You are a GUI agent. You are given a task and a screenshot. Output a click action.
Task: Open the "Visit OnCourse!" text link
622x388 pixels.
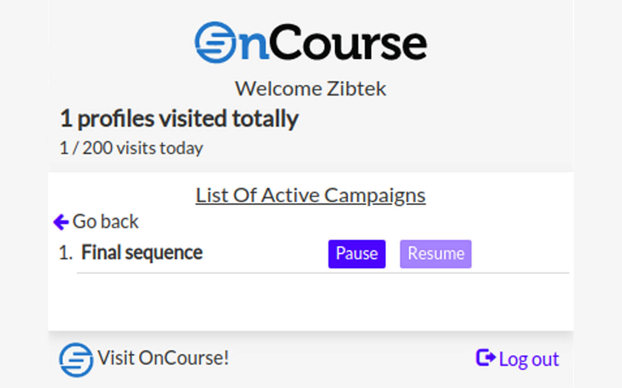click(x=163, y=358)
